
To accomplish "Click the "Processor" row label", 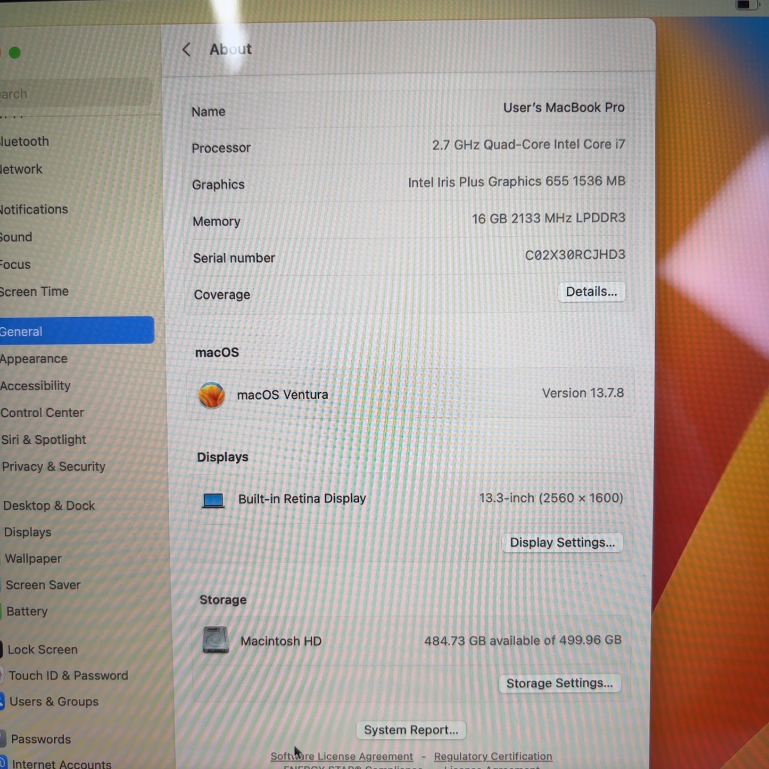I will point(221,148).
